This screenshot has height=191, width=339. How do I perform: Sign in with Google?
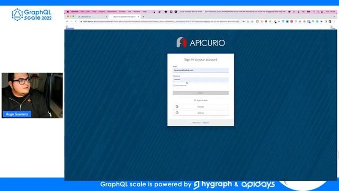point(201,107)
